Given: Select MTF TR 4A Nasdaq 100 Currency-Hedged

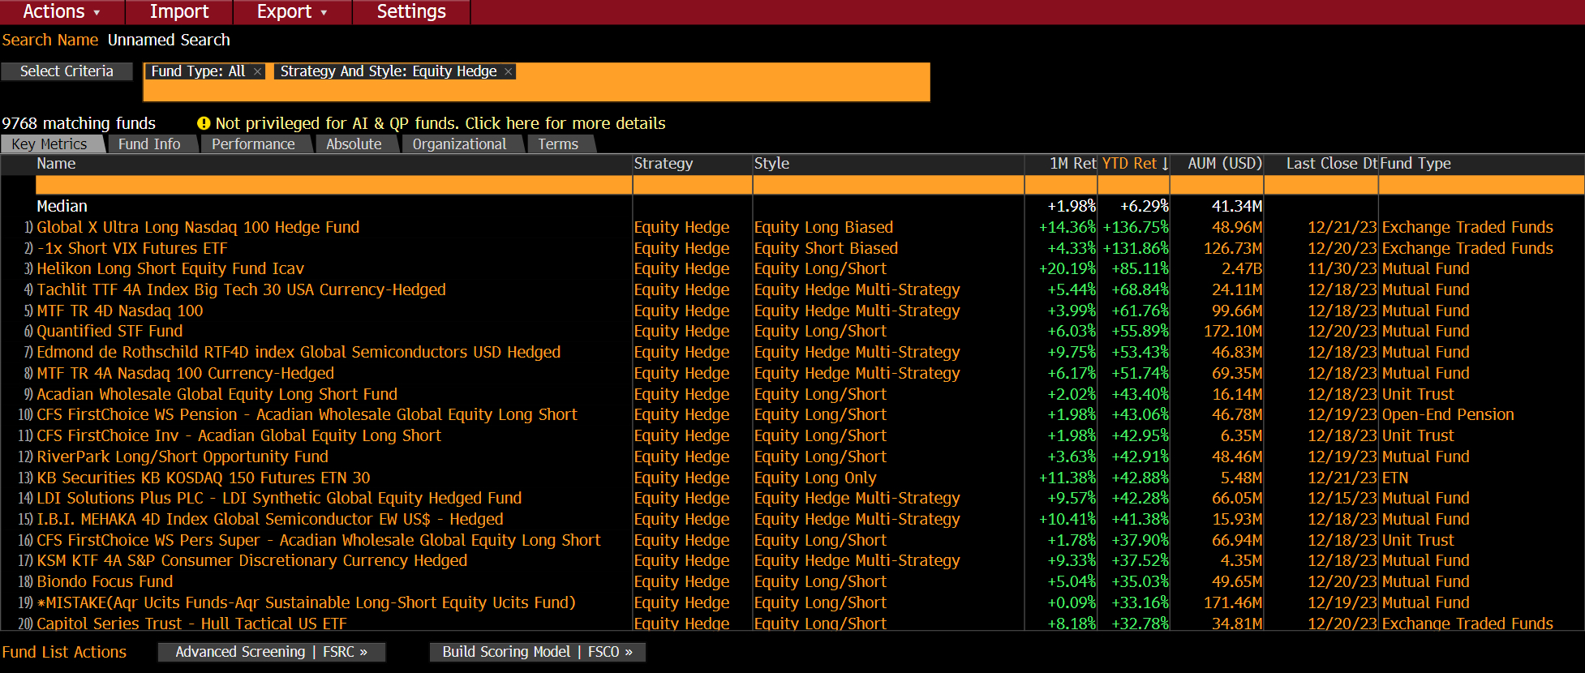Looking at the screenshot, I should (x=185, y=374).
